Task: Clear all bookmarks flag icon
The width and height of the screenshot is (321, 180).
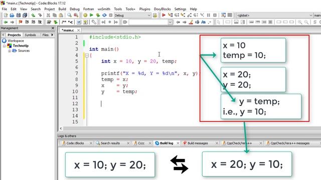Action: point(40,22)
